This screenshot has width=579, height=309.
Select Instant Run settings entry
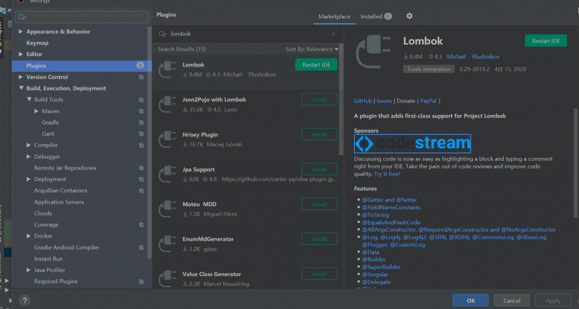coord(48,259)
